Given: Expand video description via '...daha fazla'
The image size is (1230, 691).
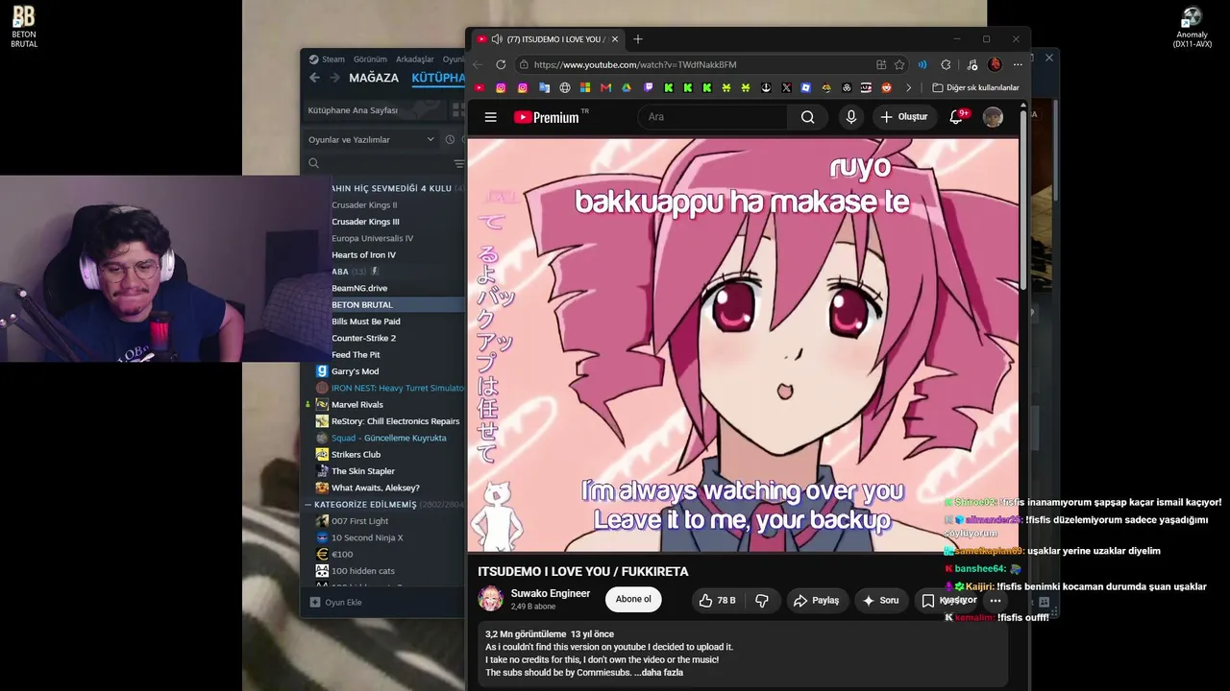Looking at the screenshot, I should pyautogui.click(x=659, y=673).
